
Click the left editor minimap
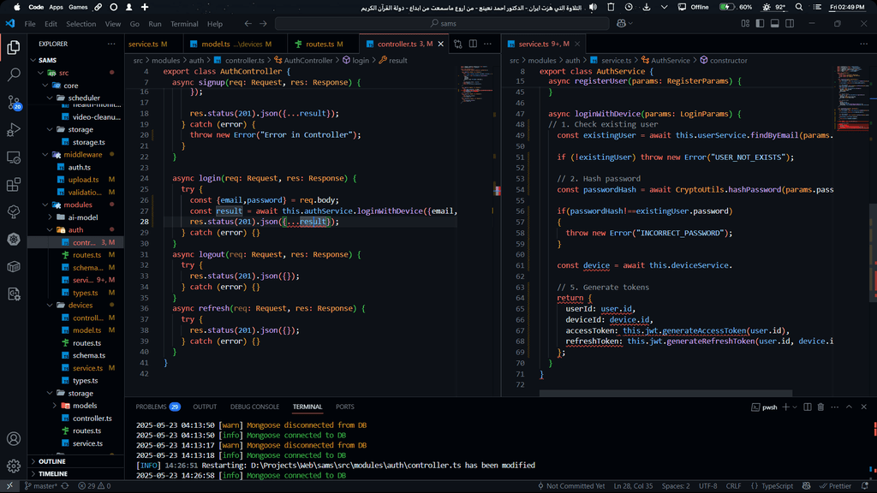coord(476,84)
